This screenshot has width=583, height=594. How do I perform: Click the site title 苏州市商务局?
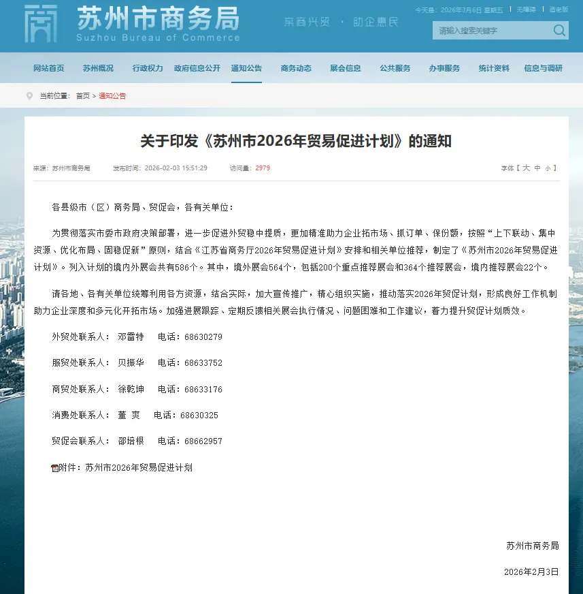pyautogui.click(x=158, y=18)
